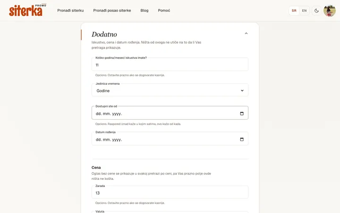Open Pronađi siterku menu item
This screenshot has width=340, height=213.
tap(70, 10)
